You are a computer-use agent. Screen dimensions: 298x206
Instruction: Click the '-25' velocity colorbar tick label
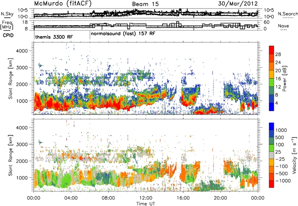[280, 159]
